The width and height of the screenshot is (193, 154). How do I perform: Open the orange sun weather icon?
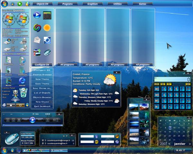(47, 28)
